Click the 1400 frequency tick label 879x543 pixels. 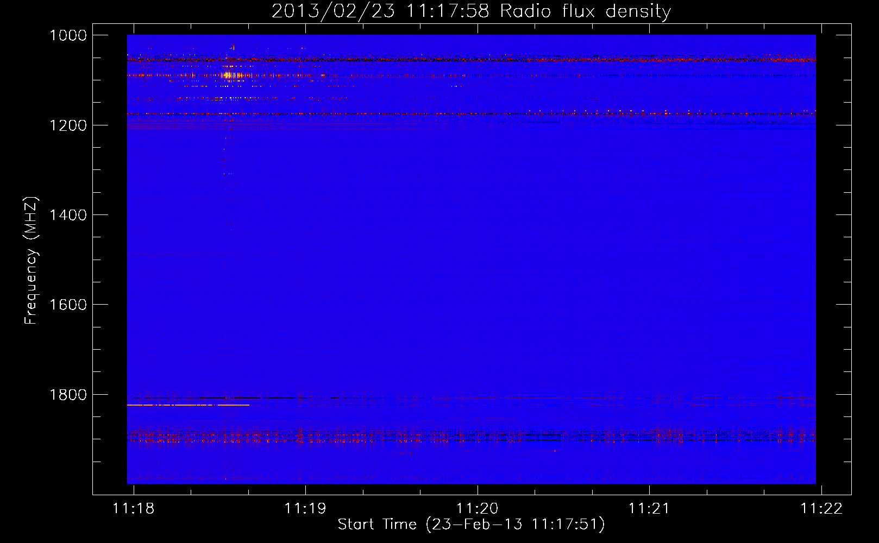click(68, 215)
